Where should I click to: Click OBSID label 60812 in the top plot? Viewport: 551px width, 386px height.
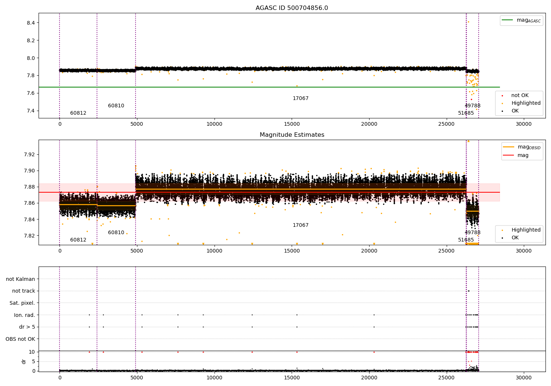[78, 113]
